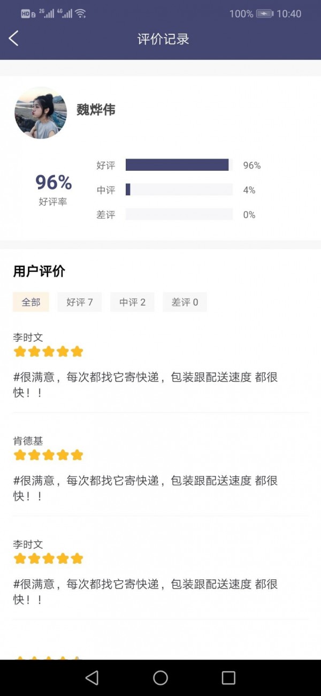Screen dimensions: 321x696
Task: Tap first 李时文 review's star rating
Action: pyautogui.click(x=48, y=352)
